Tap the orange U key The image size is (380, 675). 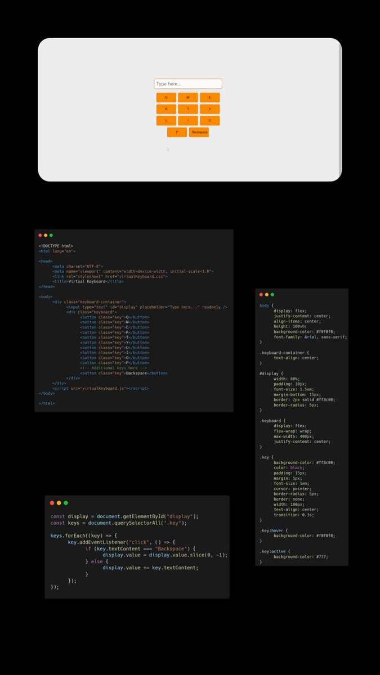(166, 121)
